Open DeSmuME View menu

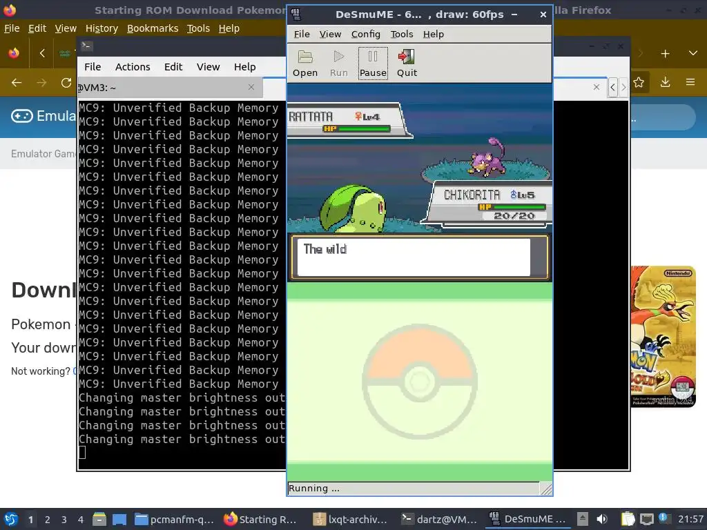[330, 35]
